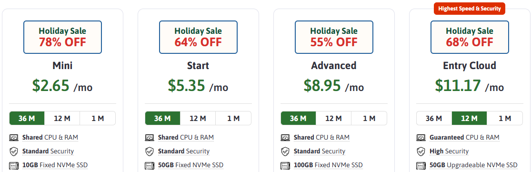Switch Entry Cloud plan to 36 M

tap(434, 119)
